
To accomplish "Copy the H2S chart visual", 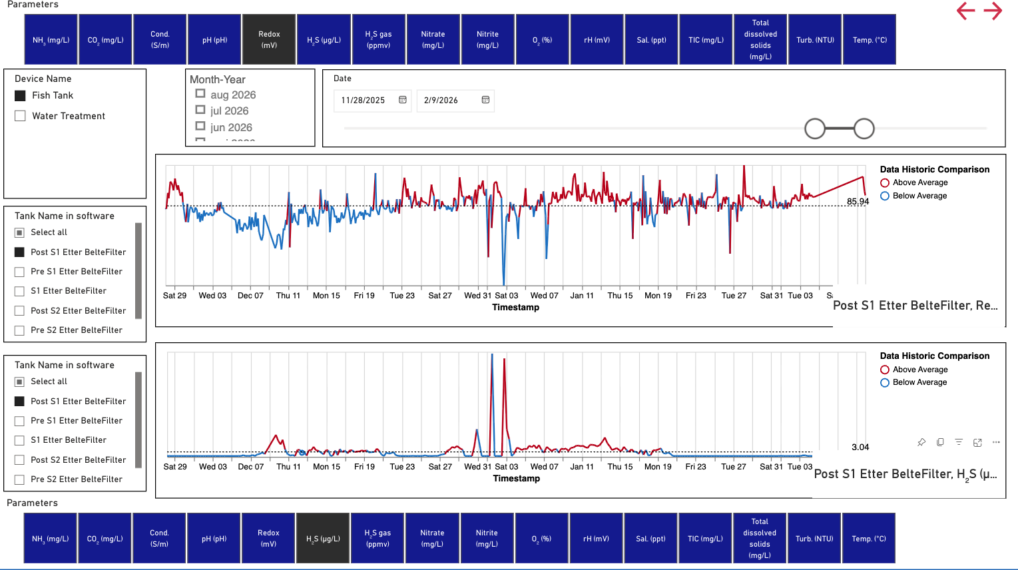I will [x=940, y=442].
